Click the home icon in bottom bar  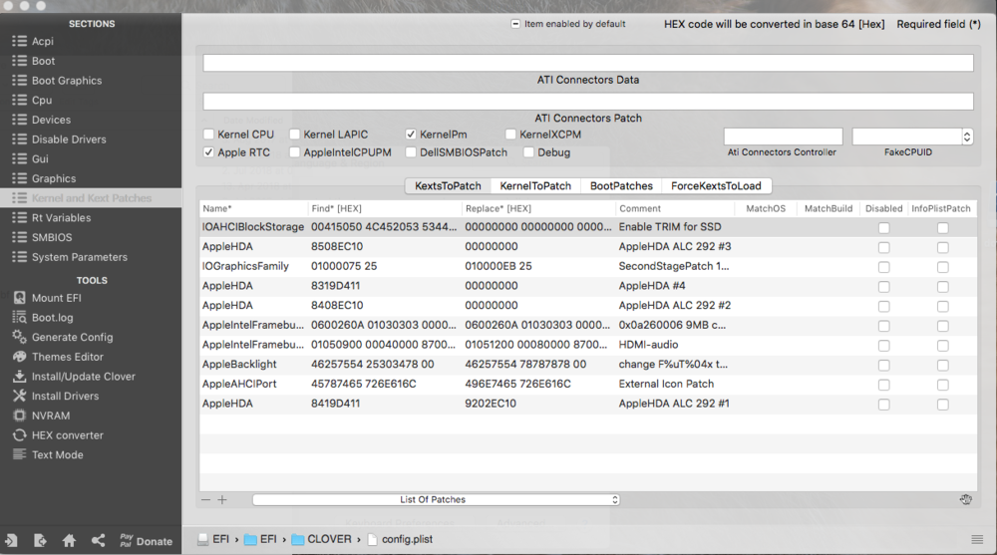70,541
